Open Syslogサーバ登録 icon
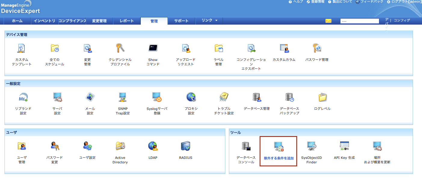 [157, 97]
